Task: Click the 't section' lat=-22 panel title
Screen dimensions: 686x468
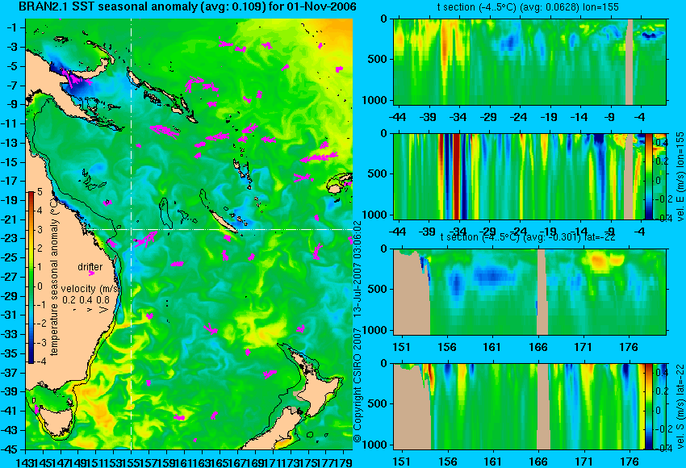Action: coord(528,237)
